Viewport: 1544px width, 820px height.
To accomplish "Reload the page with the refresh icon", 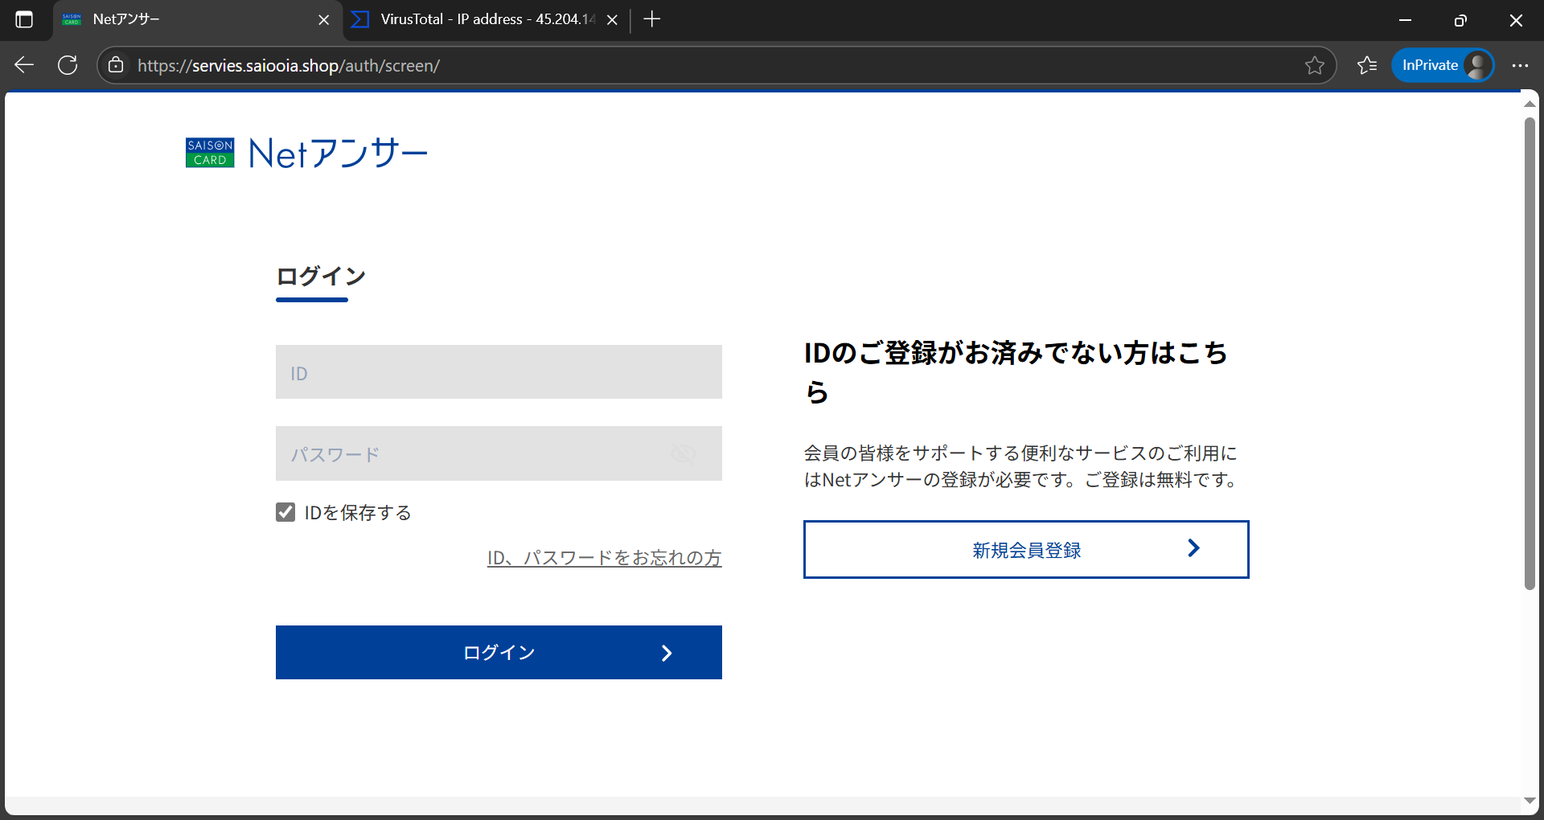I will click(x=68, y=65).
